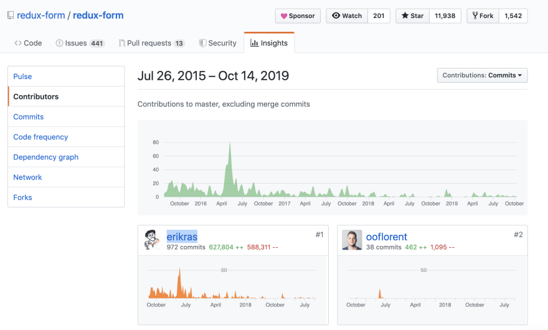The height and width of the screenshot is (330, 548).
Task: Click erikras avatar image
Action: [152, 240]
